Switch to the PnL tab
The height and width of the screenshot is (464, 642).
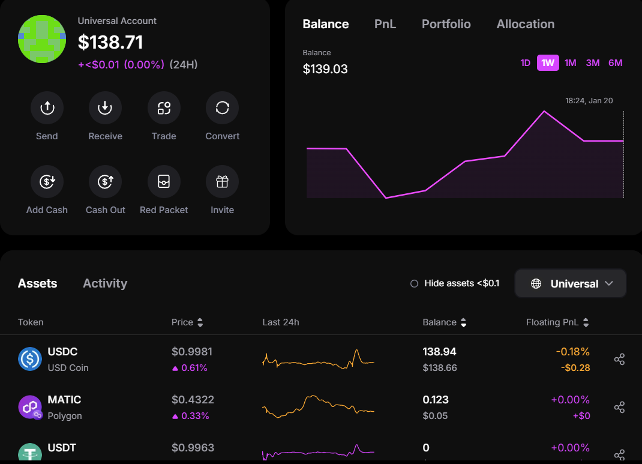[385, 24]
